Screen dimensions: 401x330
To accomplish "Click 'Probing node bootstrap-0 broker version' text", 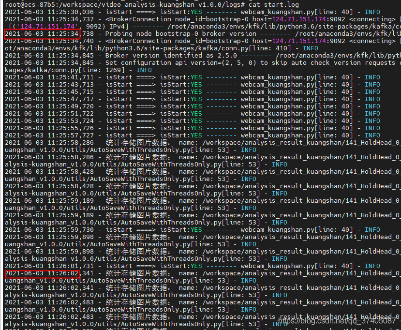I will (181, 34).
